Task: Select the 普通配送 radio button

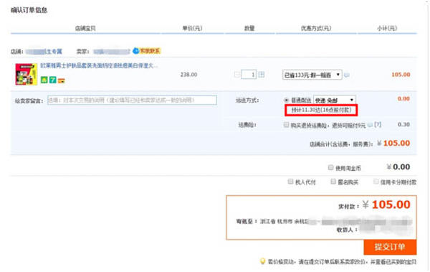Action: coord(287,100)
